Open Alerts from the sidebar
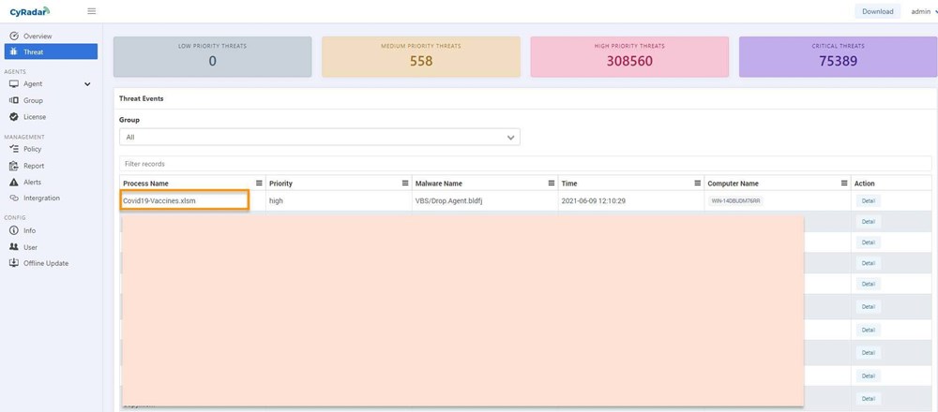 [32, 182]
